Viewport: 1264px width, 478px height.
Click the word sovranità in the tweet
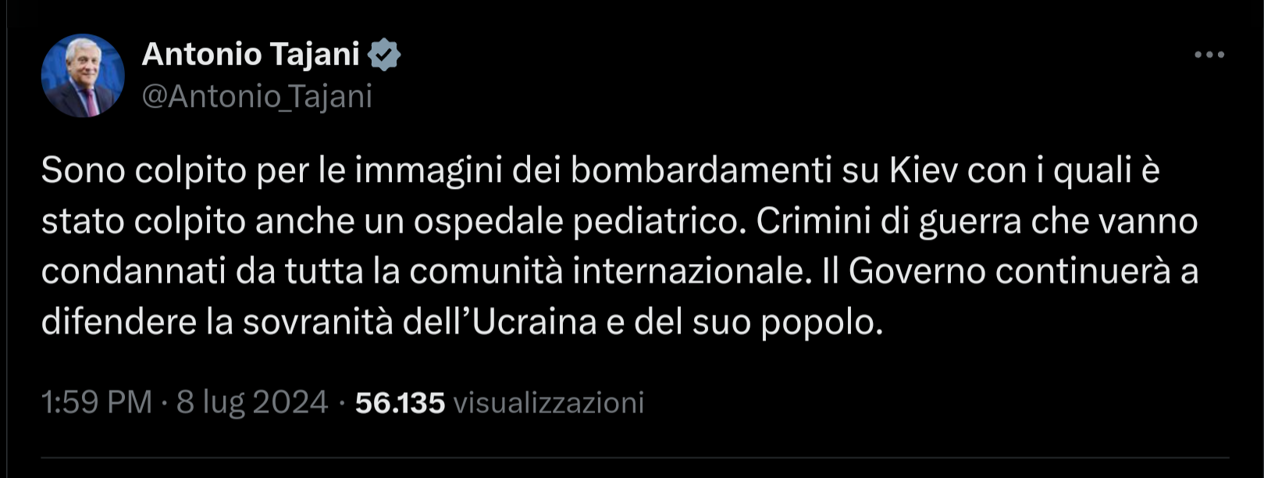(318, 322)
